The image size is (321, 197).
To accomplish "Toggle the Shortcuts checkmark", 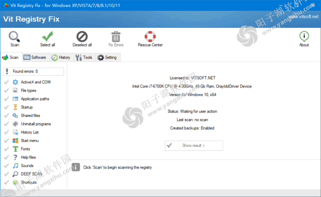I will pos(7,182).
